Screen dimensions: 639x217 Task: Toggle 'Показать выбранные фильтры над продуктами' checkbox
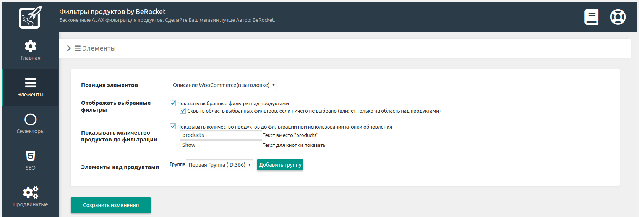pyautogui.click(x=173, y=103)
